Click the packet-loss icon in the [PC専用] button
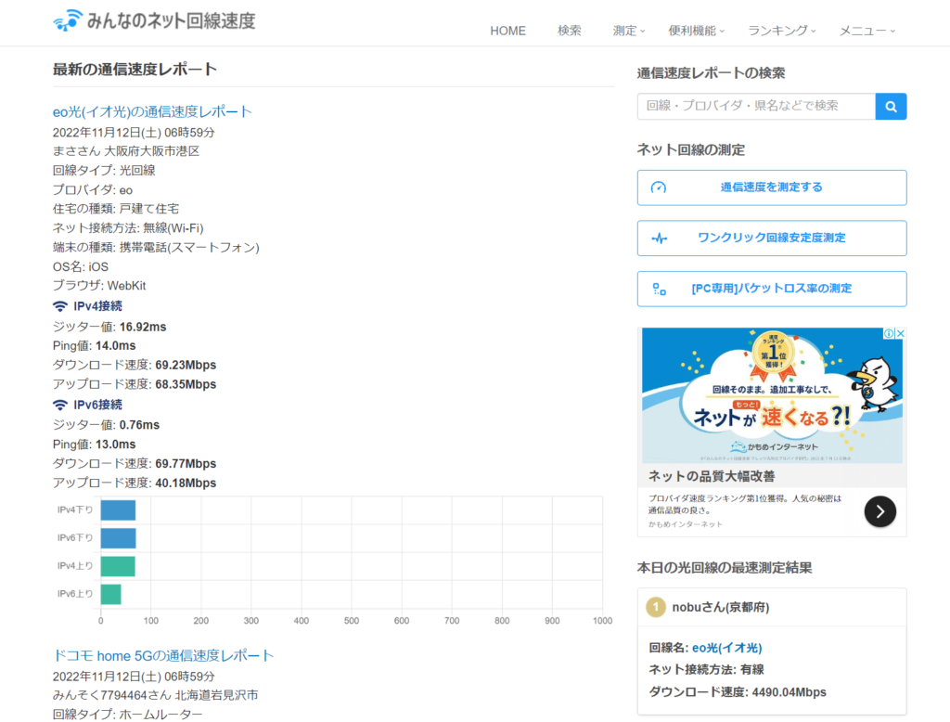Viewport: 950px width, 722px height. coord(660,290)
